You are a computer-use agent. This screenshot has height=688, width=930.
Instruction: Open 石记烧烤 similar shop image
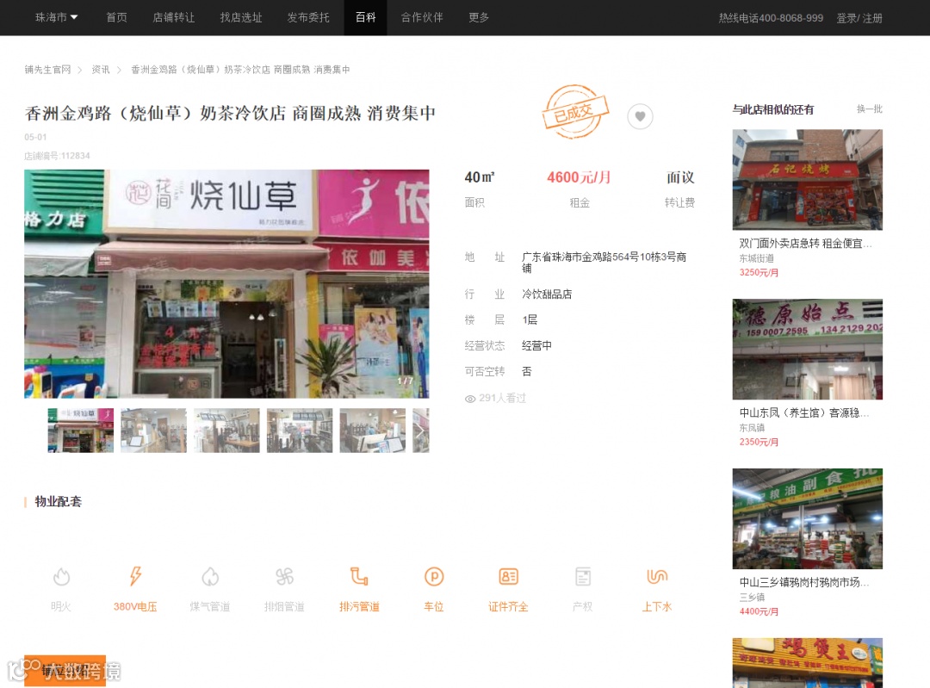pos(807,180)
